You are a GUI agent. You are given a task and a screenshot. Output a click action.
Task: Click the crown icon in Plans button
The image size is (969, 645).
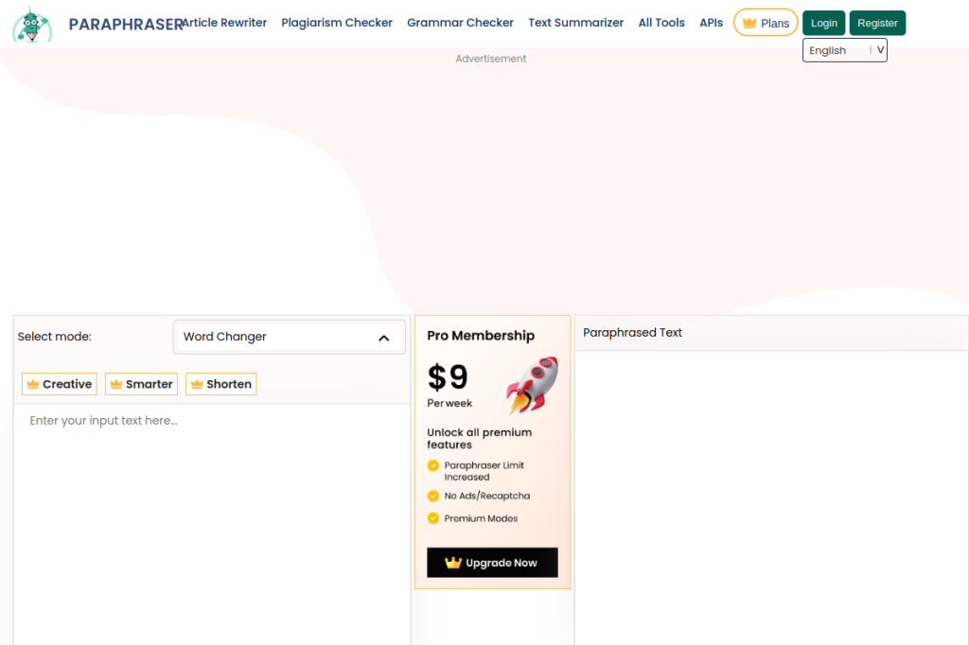(749, 23)
